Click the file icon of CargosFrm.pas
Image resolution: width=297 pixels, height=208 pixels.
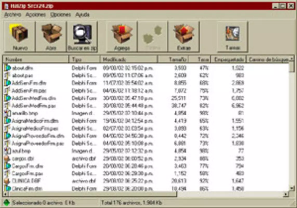(7, 173)
